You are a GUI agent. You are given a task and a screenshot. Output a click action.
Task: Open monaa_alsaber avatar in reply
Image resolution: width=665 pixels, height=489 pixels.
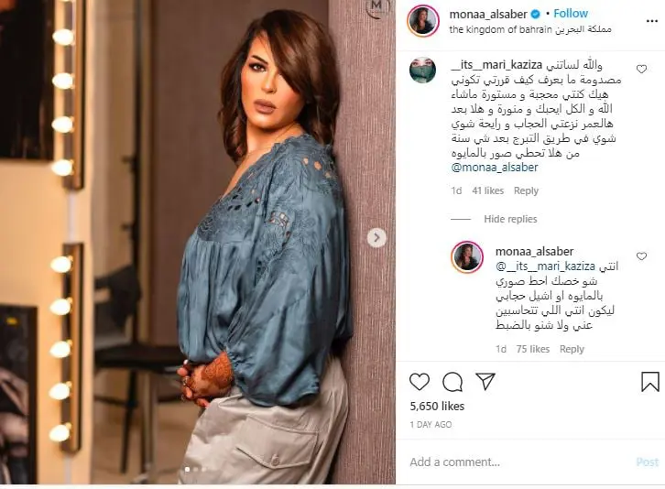point(467,257)
